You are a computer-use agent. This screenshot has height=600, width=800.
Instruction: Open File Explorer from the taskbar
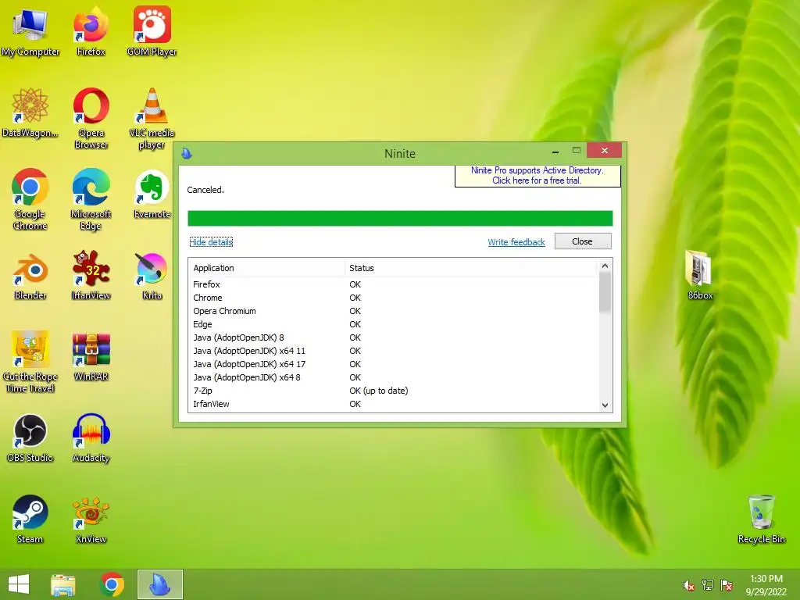coord(63,584)
